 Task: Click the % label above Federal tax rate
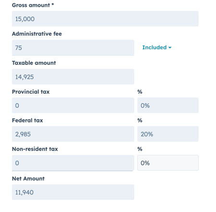(140, 120)
